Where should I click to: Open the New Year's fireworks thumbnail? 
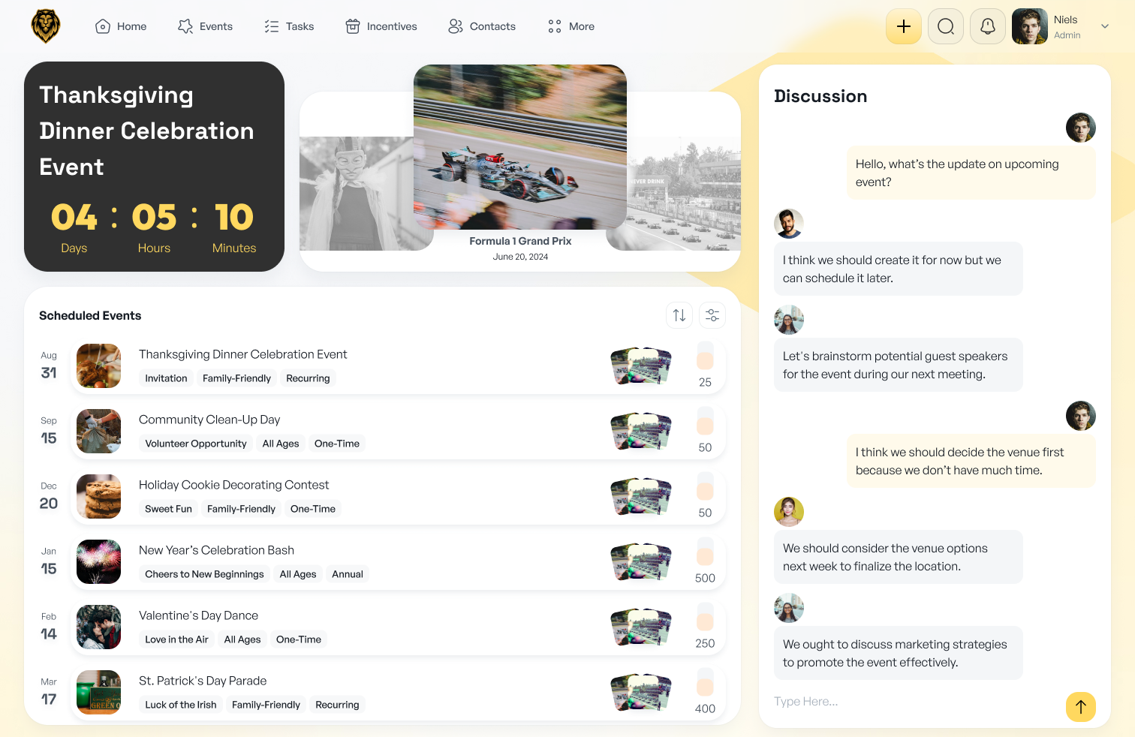coord(98,561)
